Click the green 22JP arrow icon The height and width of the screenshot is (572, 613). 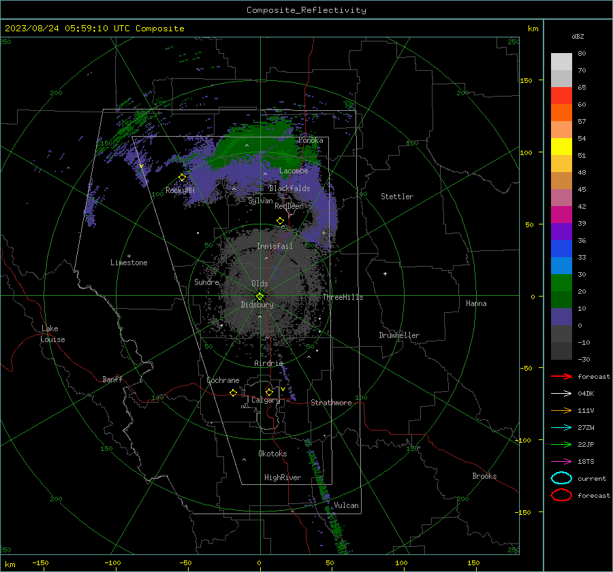click(x=561, y=444)
